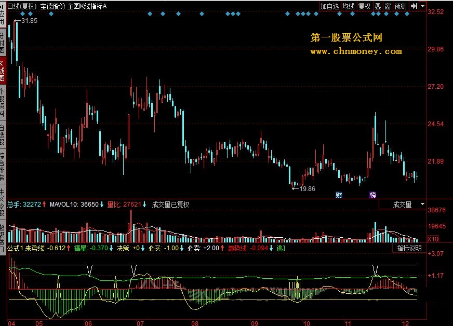
Task: Open the 个股资料 sidebar tab
Action: click(x=2, y=102)
